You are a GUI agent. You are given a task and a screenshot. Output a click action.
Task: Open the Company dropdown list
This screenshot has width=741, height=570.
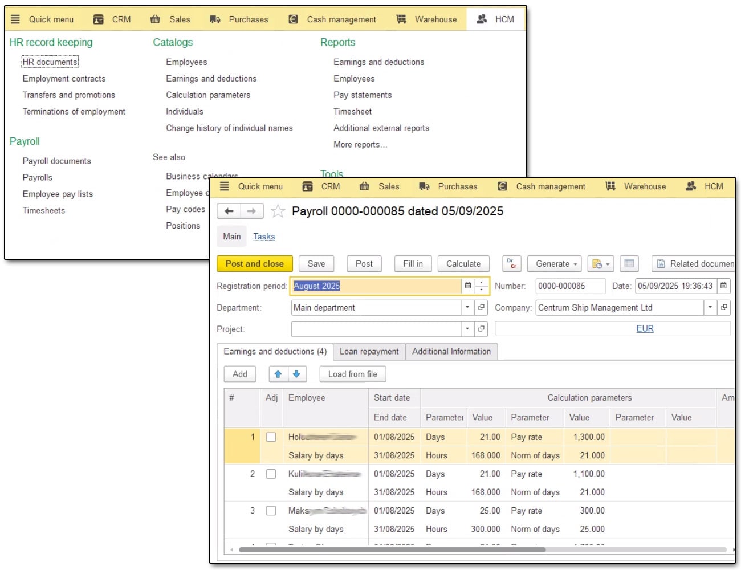click(x=710, y=308)
